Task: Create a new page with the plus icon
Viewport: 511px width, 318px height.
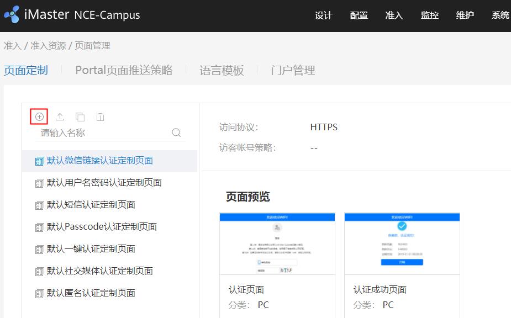Action: point(39,116)
